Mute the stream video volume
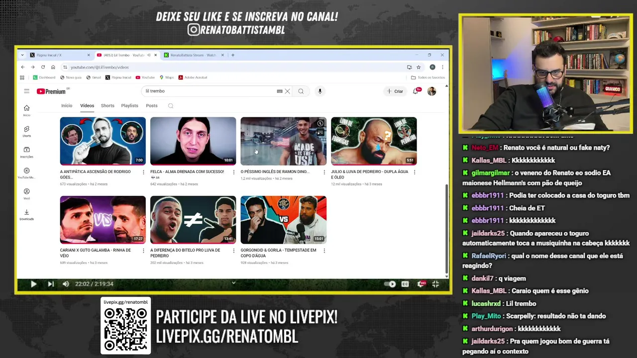 pos(66,284)
